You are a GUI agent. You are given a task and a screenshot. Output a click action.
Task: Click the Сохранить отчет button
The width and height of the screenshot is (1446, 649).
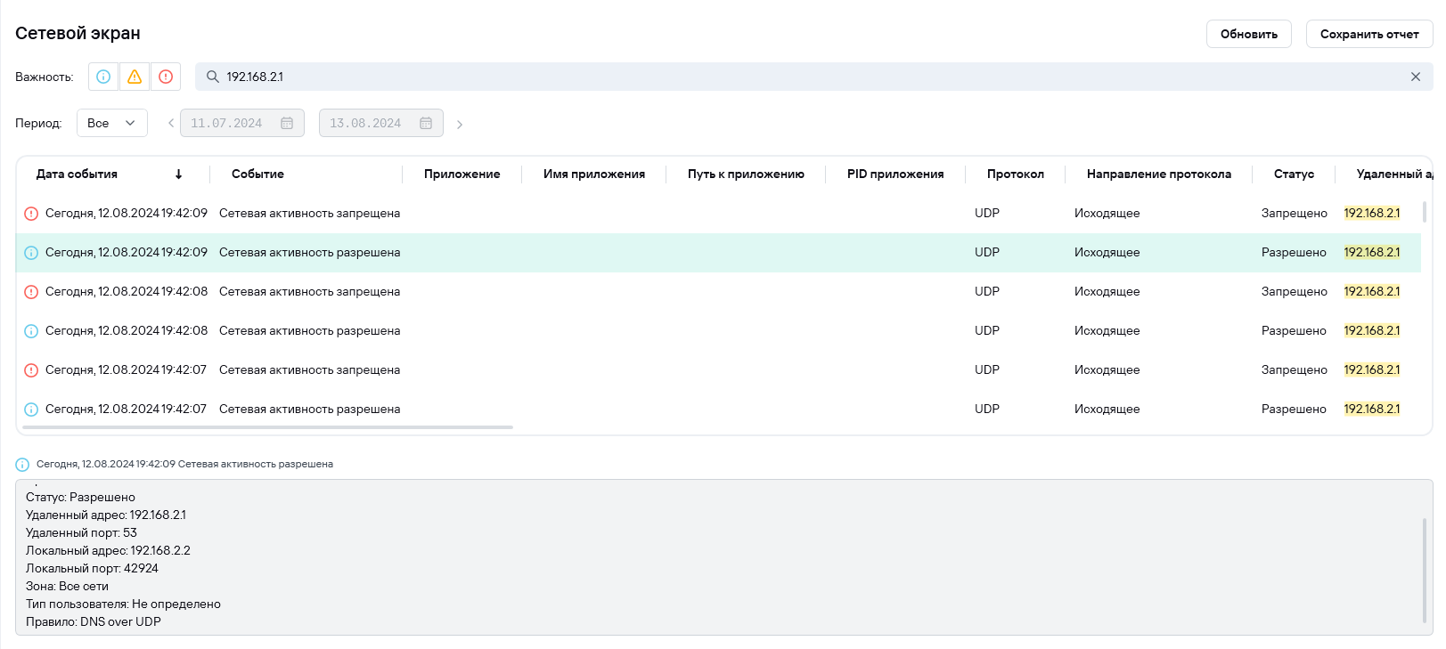tap(1368, 34)
